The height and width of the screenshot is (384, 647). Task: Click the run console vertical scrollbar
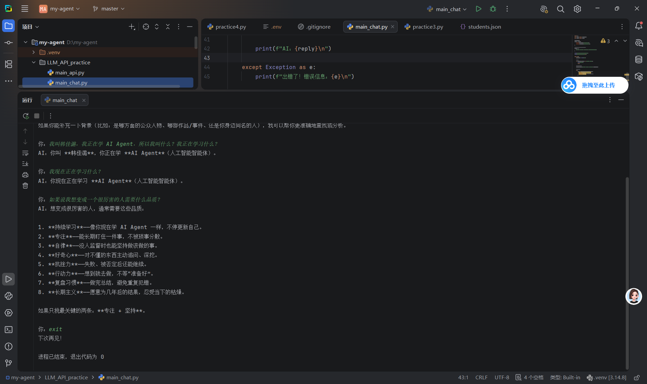pos(627,273)
